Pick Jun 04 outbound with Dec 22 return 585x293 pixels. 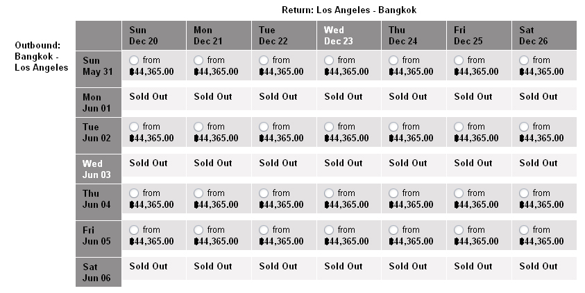pyautogui.click(x=264, y=193)
